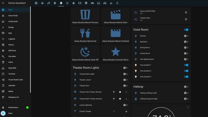Screen dimensions: 208x117
Task: Turn on the Kitchen light
Action: click(186, 36)
